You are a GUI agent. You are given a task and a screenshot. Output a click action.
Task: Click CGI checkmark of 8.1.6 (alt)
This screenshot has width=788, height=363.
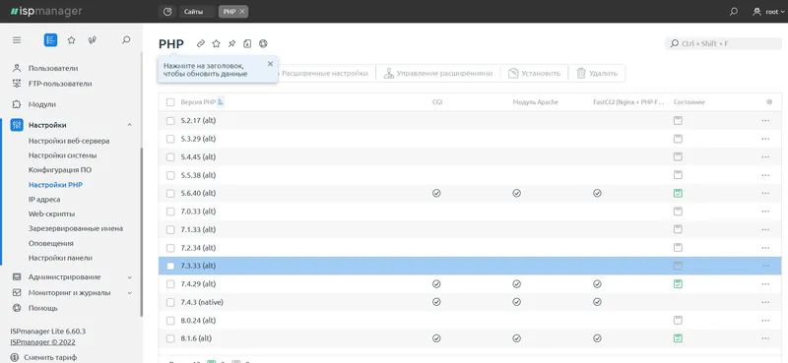tap(436, 338)
